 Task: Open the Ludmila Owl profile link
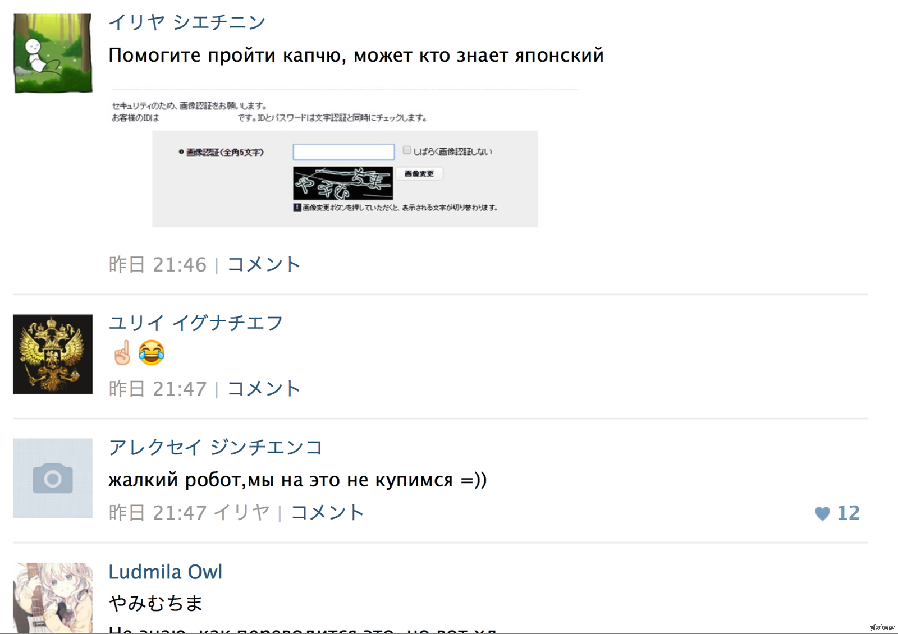coord(166,572)
